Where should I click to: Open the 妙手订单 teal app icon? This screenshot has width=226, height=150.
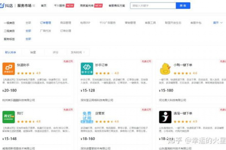tap(87, 69)
